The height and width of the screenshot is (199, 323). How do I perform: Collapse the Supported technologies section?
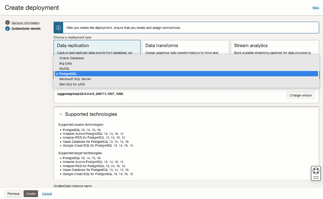click(61, 114)
